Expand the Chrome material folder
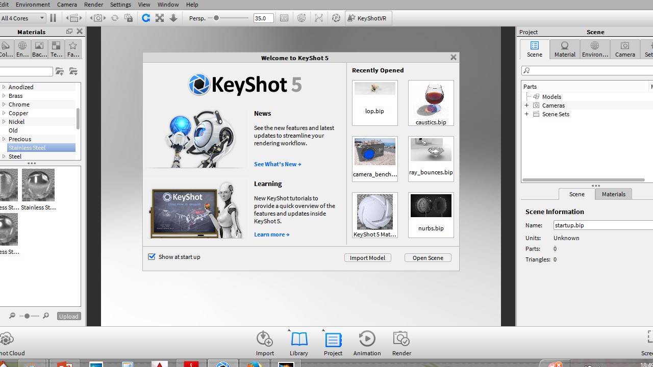Image resolution: width=653 pixels, height=367 pixels. click(4, 104)
